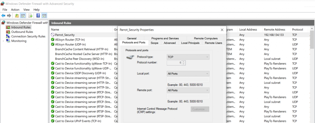Image resolution: width=315 pixels, height=123 pixels.
Task: Toggle the Show/Hide Console Tree icon
Action: pyautogui.click(x=23, y=16)
